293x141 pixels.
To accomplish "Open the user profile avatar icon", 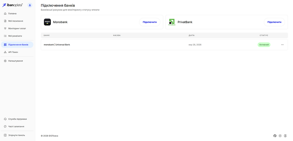I will tap(30, 5).
